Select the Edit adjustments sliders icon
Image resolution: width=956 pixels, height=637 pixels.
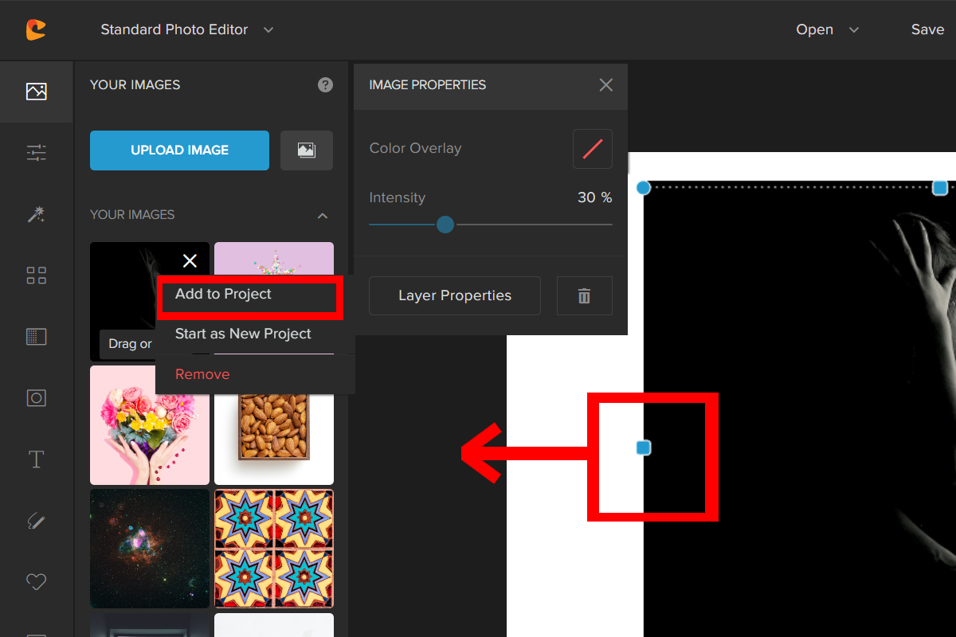coord(36,153)
